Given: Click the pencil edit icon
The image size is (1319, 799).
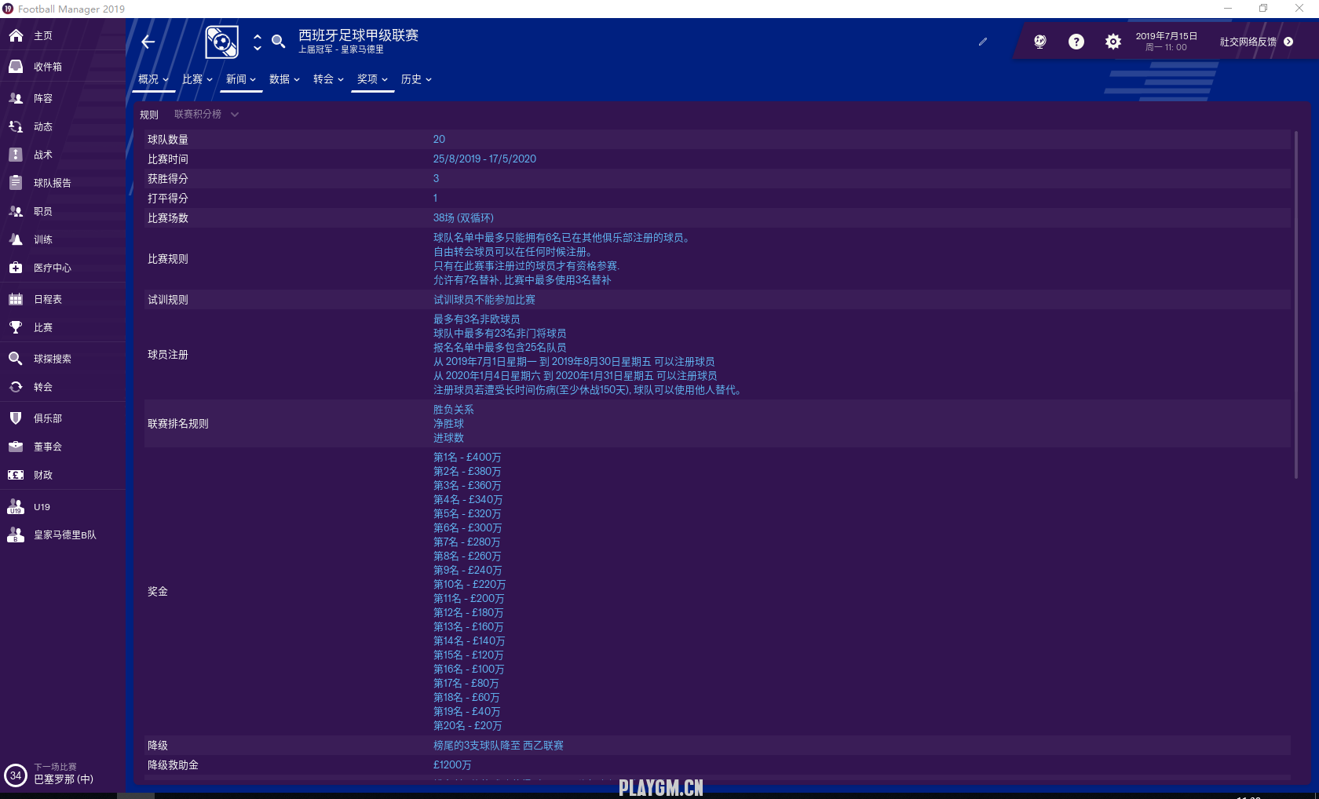Looking at the screenshot, I should click(x=983, y=42).
